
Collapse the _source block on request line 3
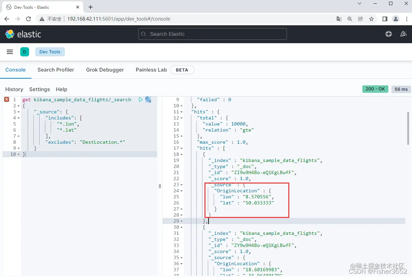(18, 112)
